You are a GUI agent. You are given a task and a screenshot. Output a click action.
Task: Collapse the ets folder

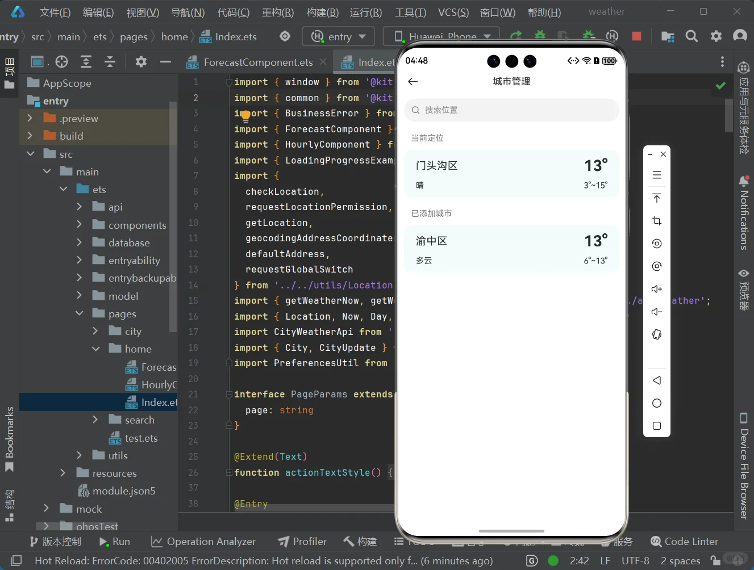[x=63, y=189]
